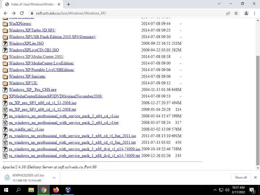The image size is (260, 195).
Task: Download Windows_XP_ Pro_CHS.nrg link
Action: tap(33, 90)
